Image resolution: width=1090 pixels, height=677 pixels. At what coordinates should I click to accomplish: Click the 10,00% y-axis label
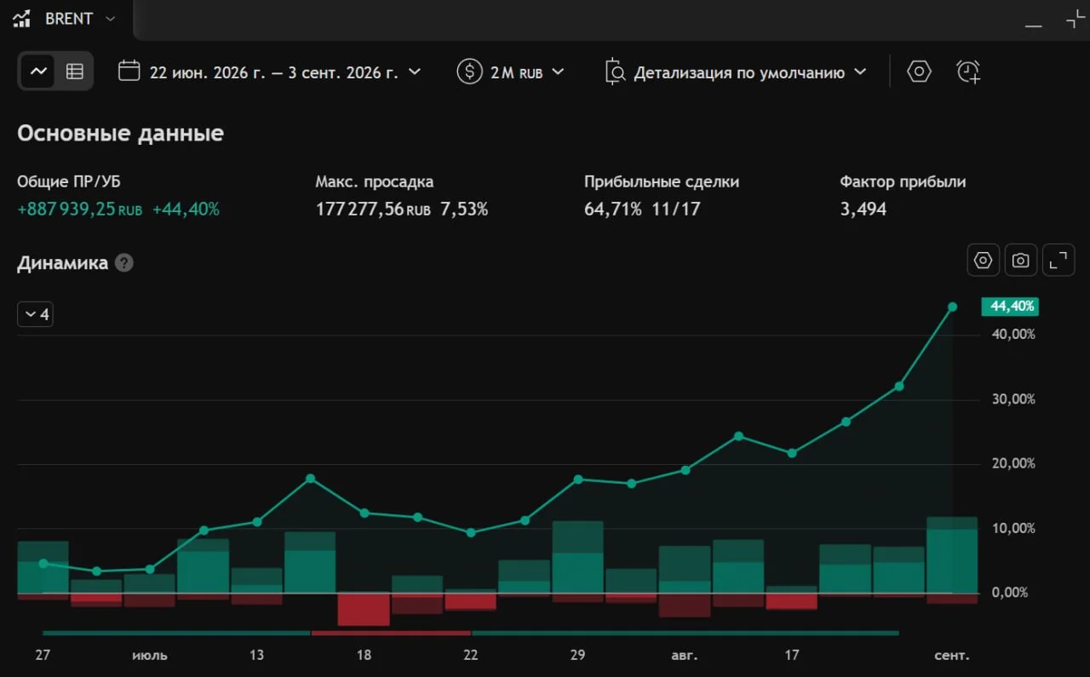click(1013, 528)
